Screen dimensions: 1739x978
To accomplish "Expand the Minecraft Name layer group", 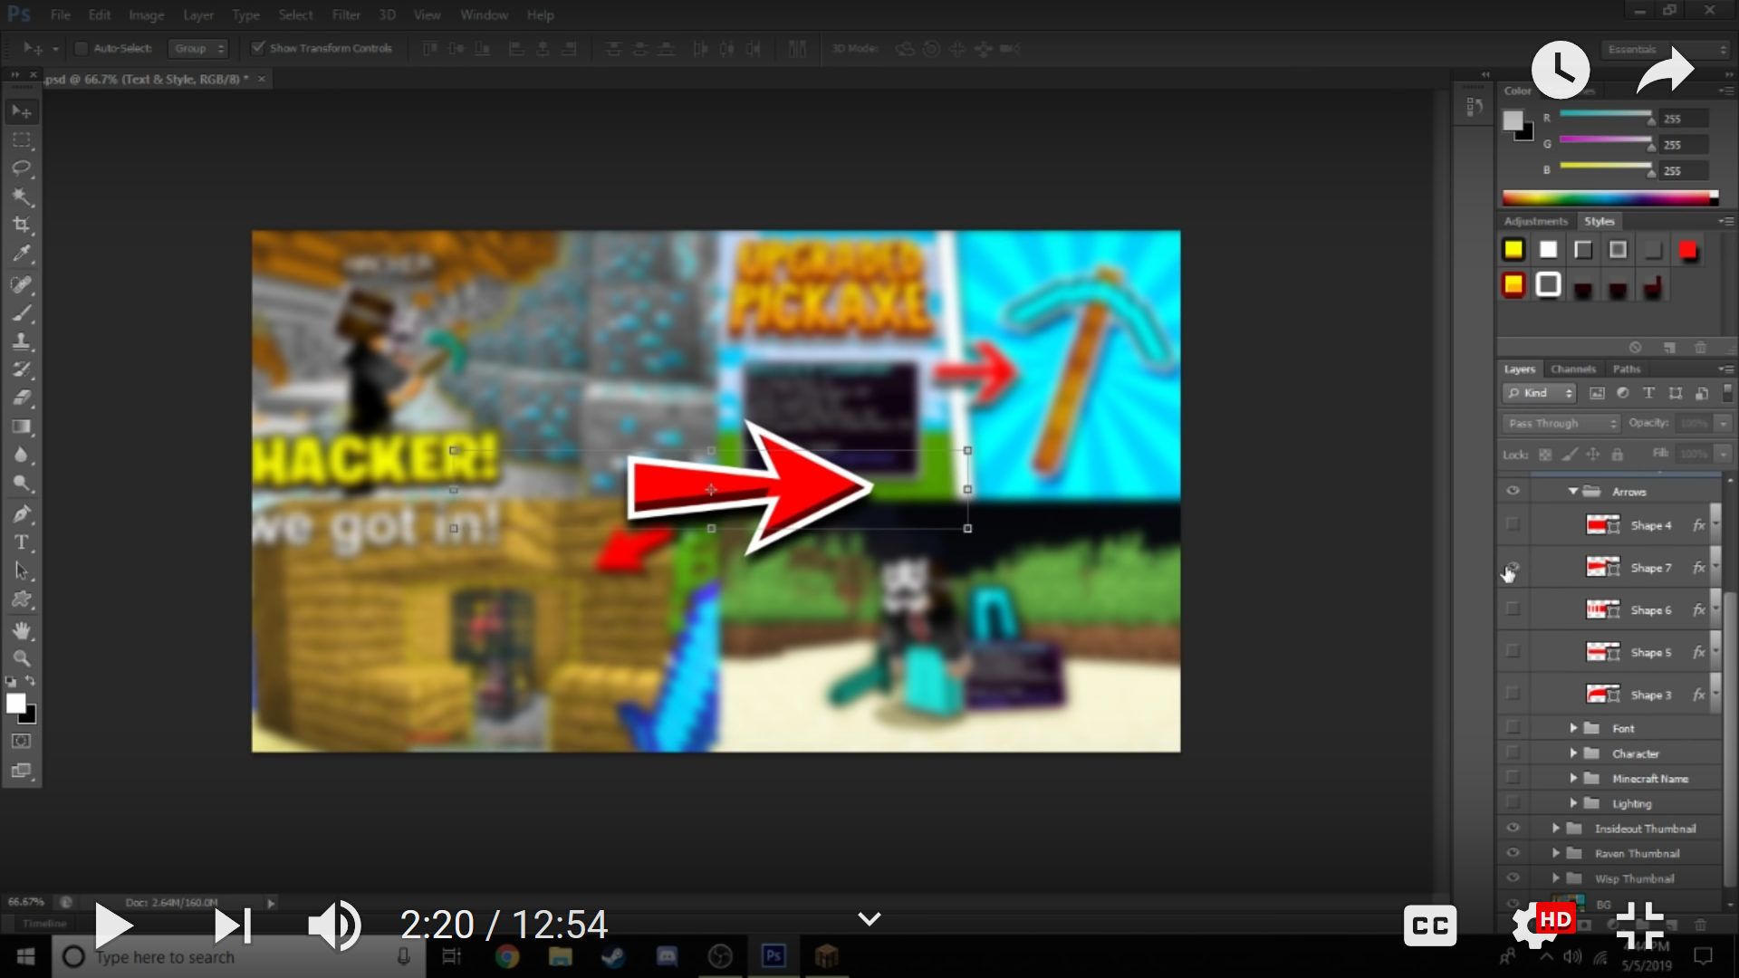I will click(x=1573, y=778).
